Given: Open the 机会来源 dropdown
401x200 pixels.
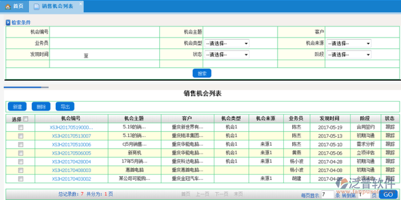Looking at the screenshot, I should (349, 44).
